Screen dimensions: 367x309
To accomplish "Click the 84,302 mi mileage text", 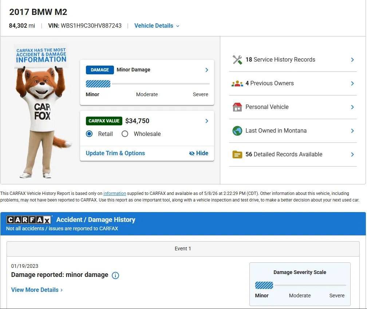I will click(x=22, y=26).
